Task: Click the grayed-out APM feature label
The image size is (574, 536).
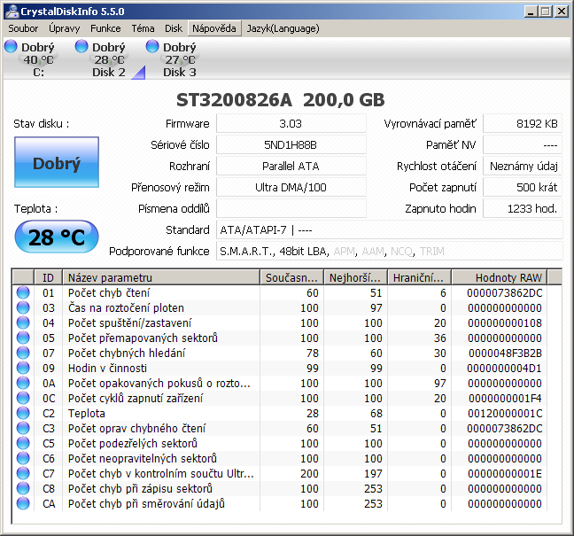Action: click(345, 251)
